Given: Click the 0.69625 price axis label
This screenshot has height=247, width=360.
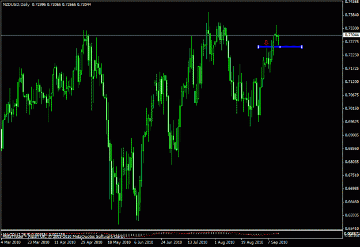Looking at the screenshot, I should 352,121.
